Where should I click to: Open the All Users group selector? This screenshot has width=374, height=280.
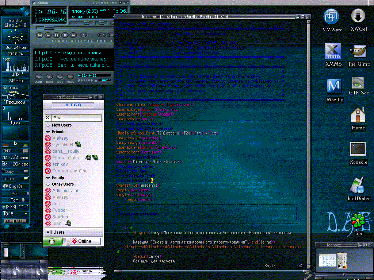[x=73, y=232]
